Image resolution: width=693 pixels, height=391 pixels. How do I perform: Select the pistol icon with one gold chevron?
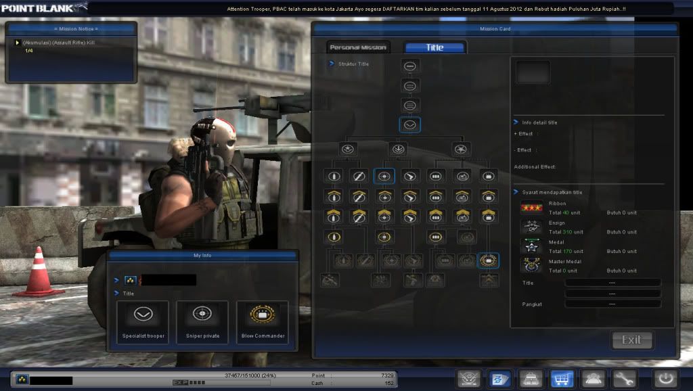pos(409,196)
